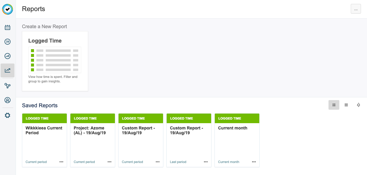
Task: Open the settings gear in the sidebar
Action: pyautogui.click(x=8, y=115)
